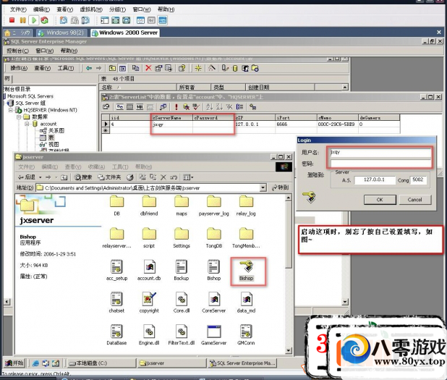Open the script folder
The height and width of the screenshot is (380, 447).
149,237
